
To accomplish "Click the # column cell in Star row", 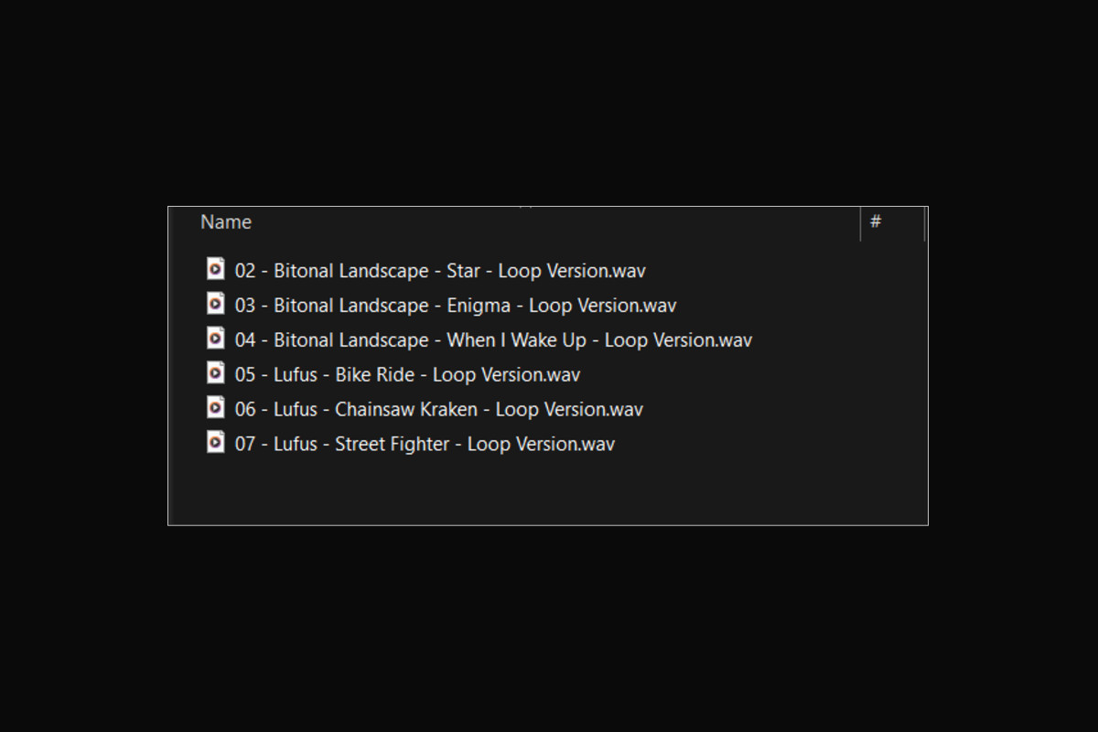I will click(892, 271).
